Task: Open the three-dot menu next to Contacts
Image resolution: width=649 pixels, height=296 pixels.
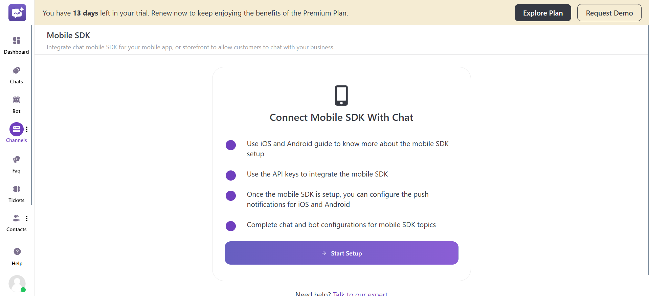Action: (27, 218)
